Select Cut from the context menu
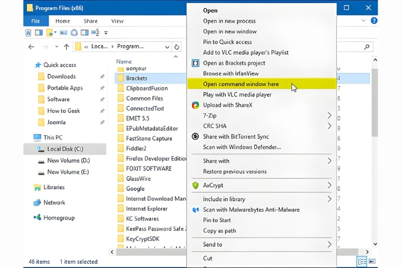 coord(261,259)
